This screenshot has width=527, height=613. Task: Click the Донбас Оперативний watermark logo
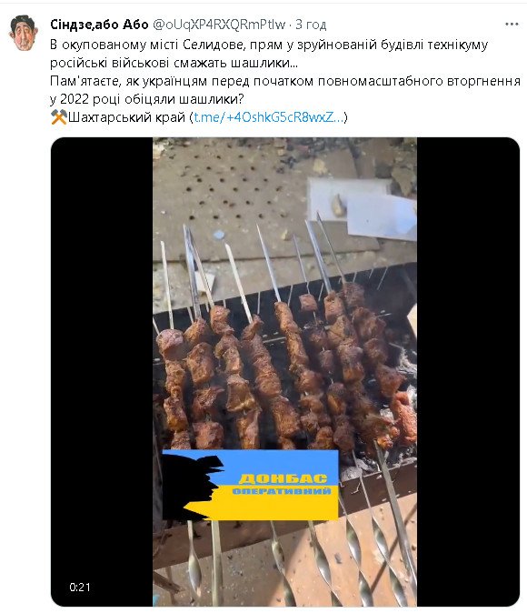[x=250, y=485]
